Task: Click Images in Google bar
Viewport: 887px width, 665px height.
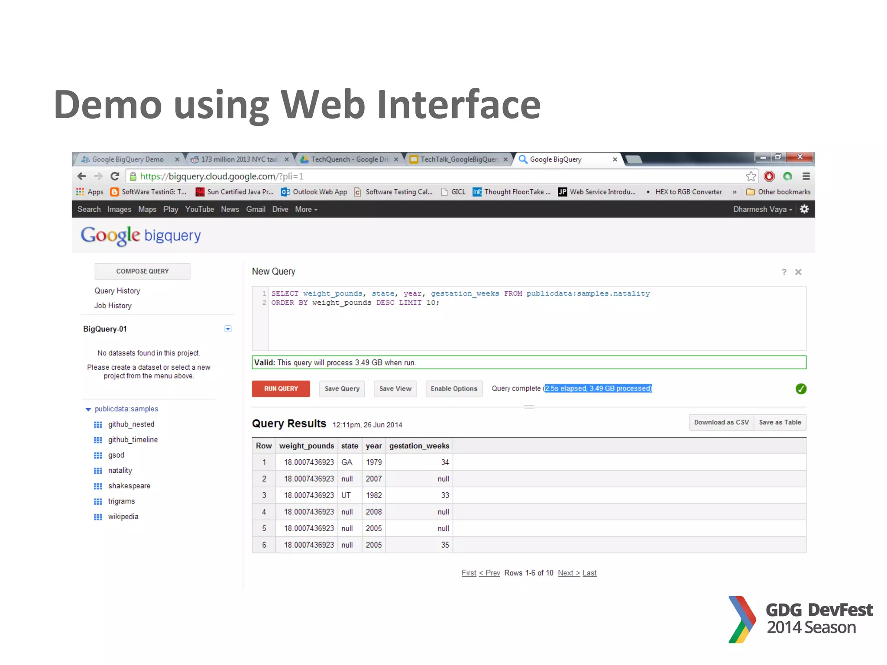Action: coord(119,209)
